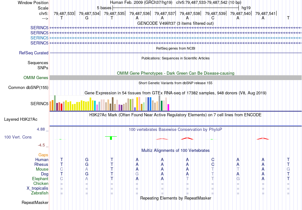Click the GENCODE V49lift37 track title
The width and height of the screenshot is (302, 210).
(175, 23)
